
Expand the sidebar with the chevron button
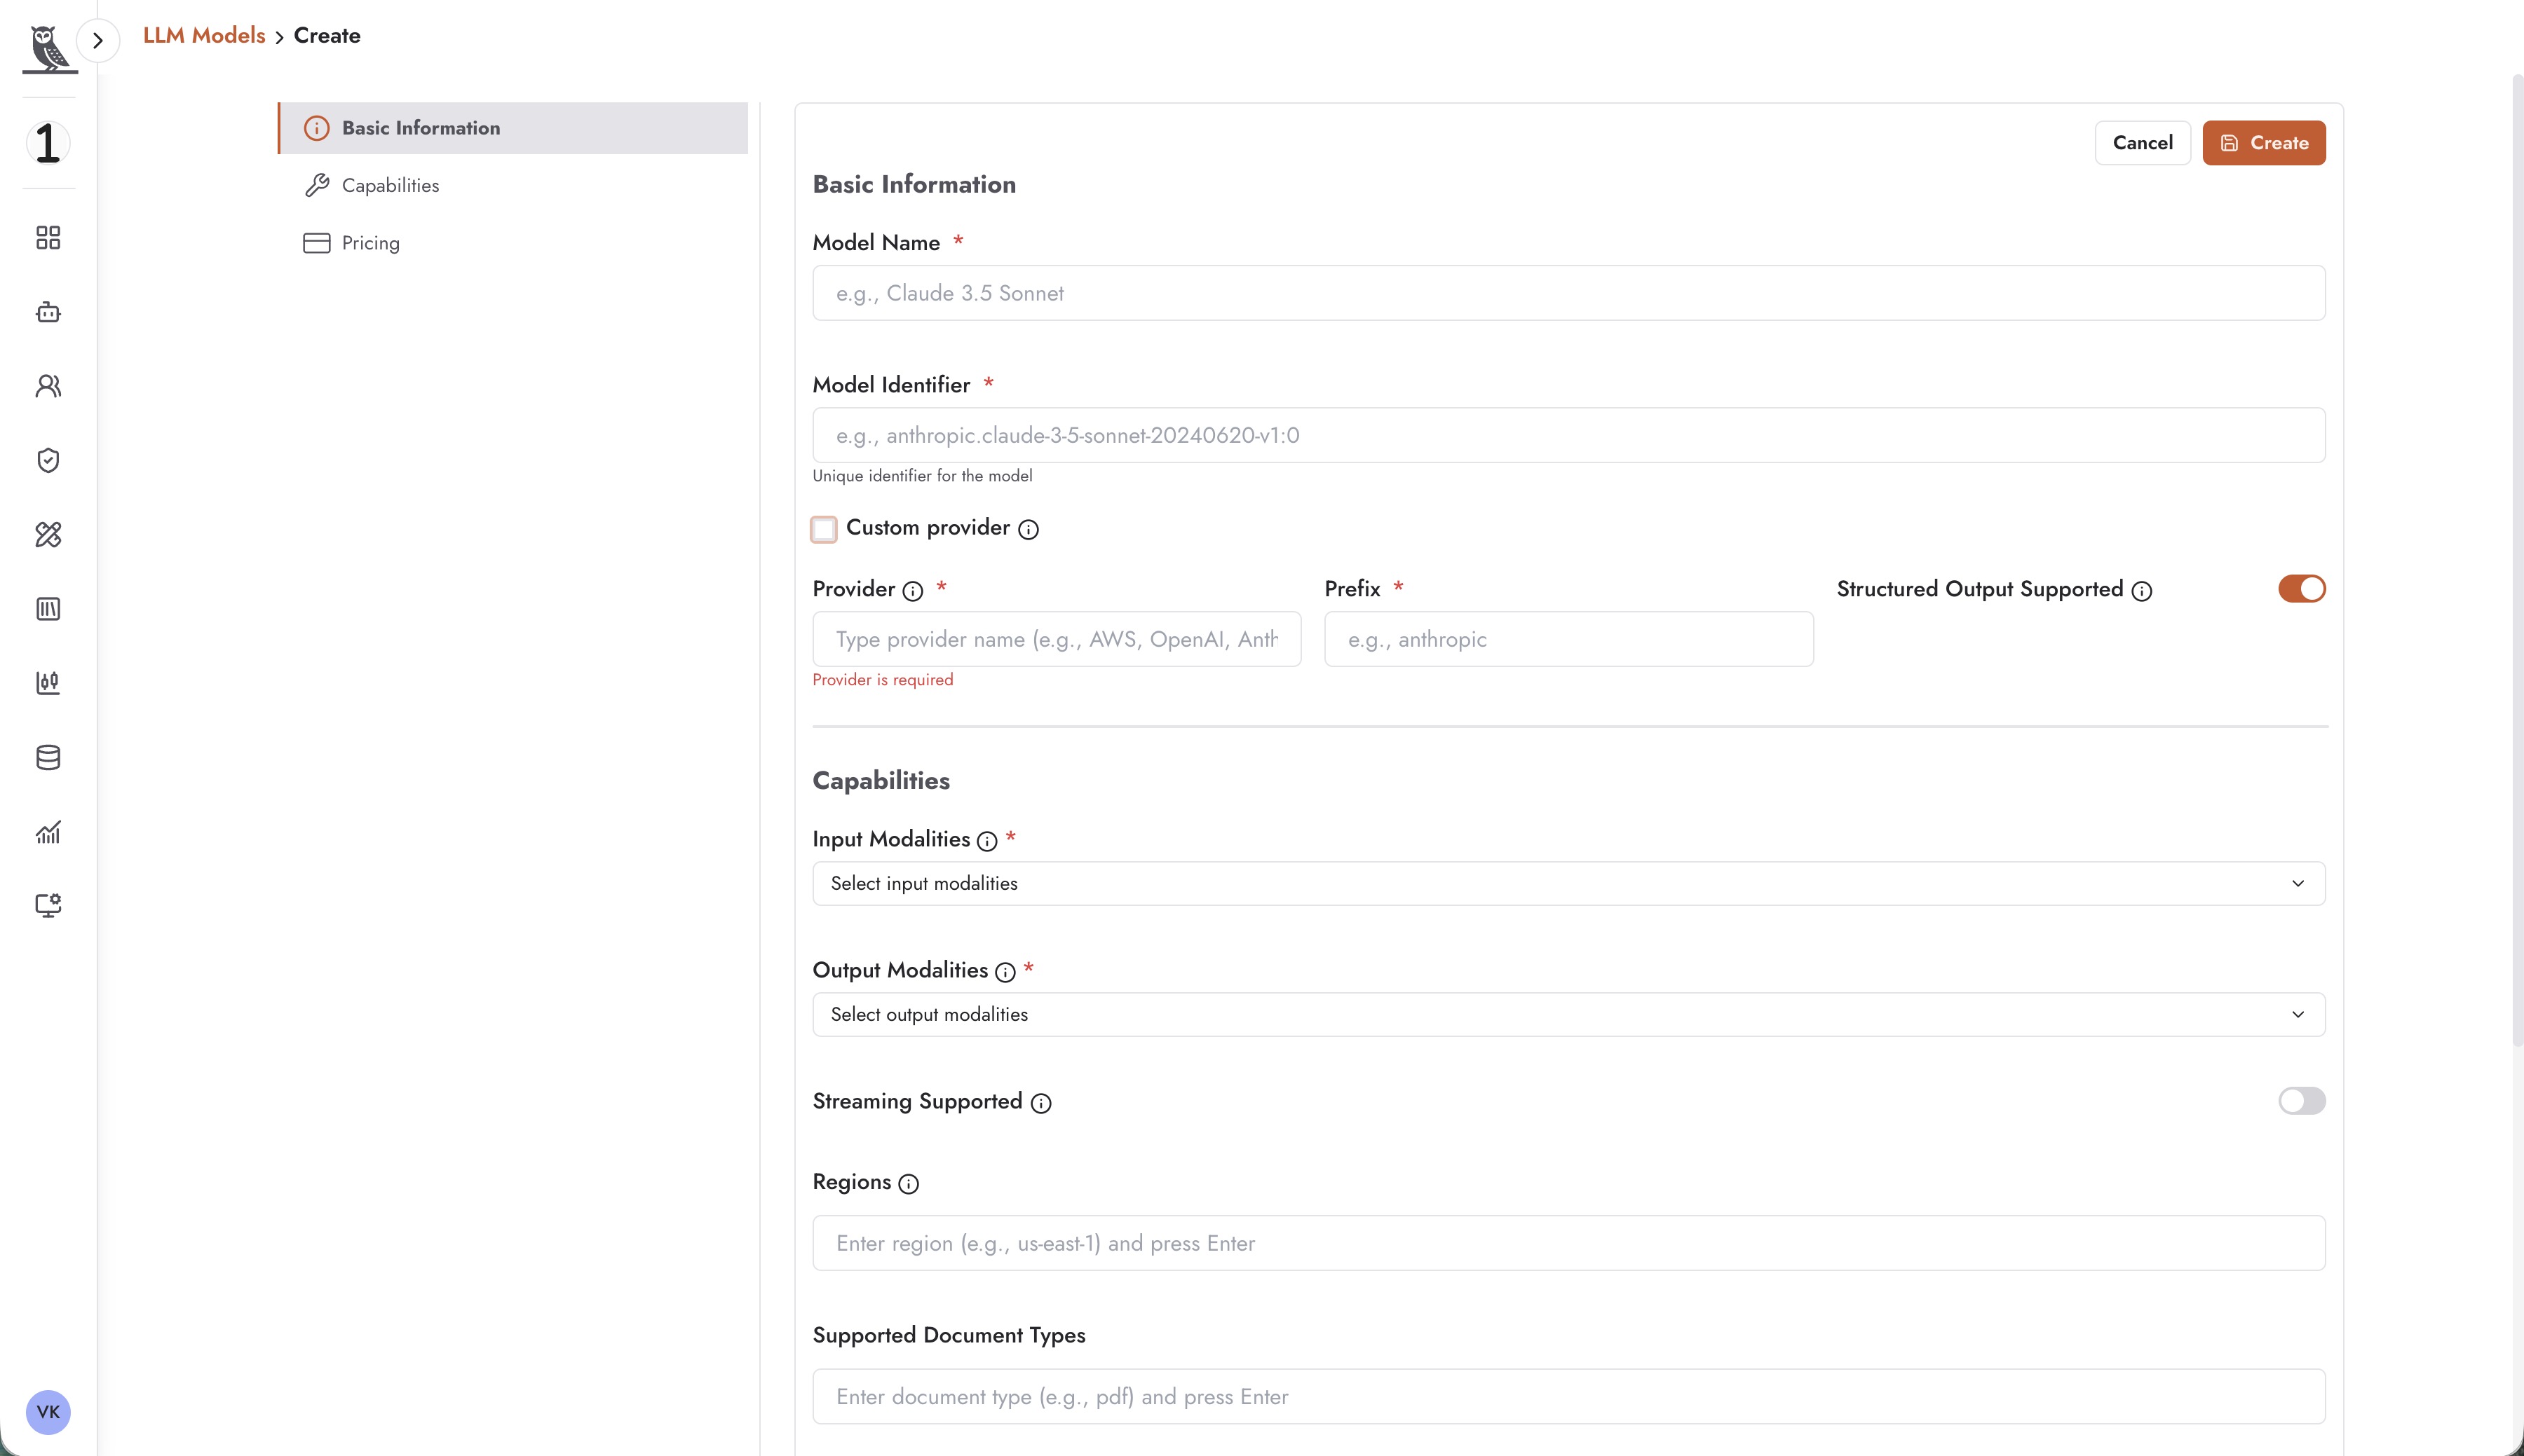pyautogui.click(x=98, y=41)
